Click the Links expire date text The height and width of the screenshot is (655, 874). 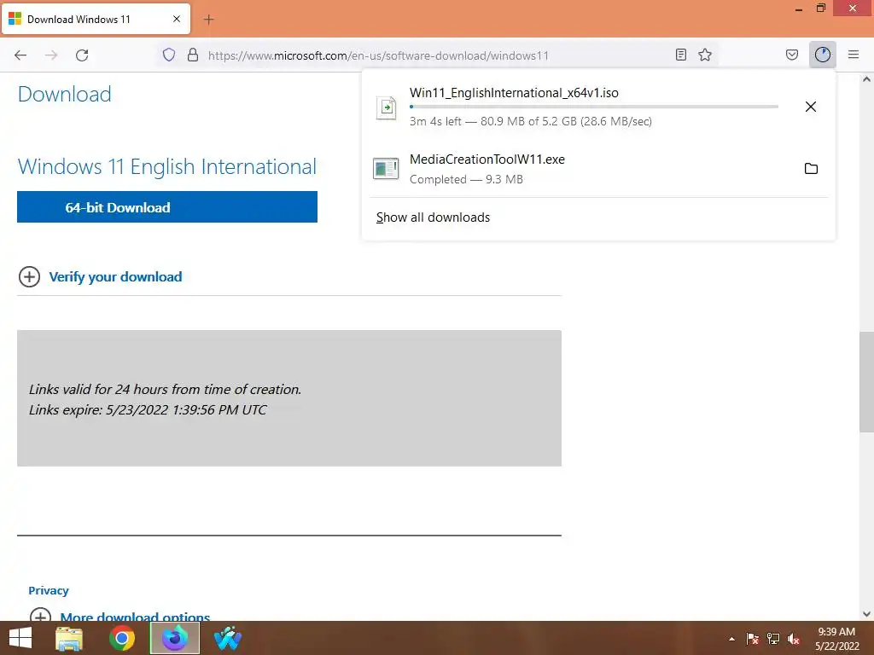click(x=148, y=410)
